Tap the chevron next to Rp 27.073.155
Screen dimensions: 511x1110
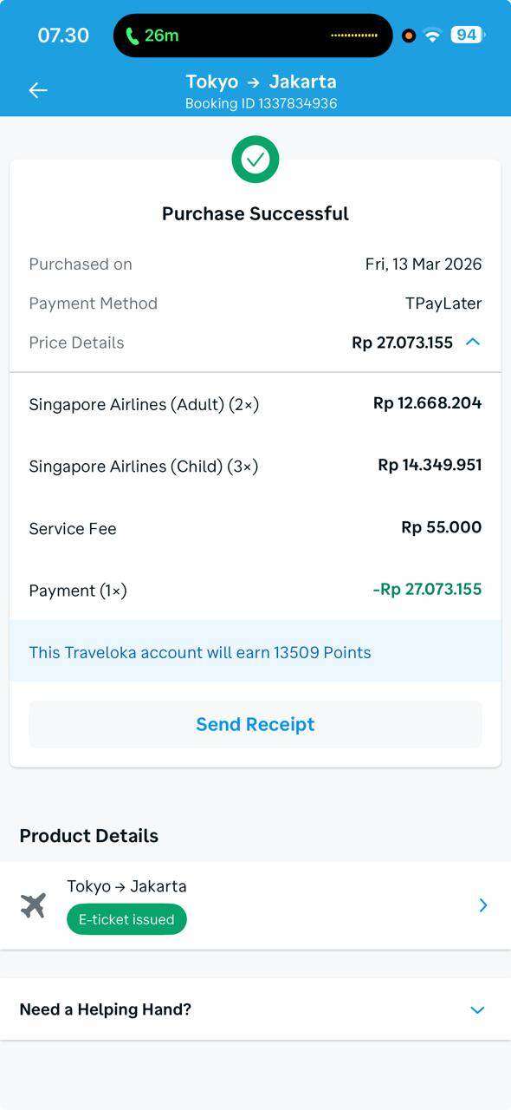coord(472,342)
